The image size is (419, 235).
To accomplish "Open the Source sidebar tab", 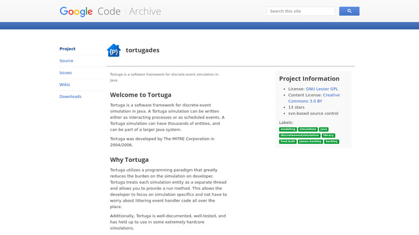I will pos(66,61).
